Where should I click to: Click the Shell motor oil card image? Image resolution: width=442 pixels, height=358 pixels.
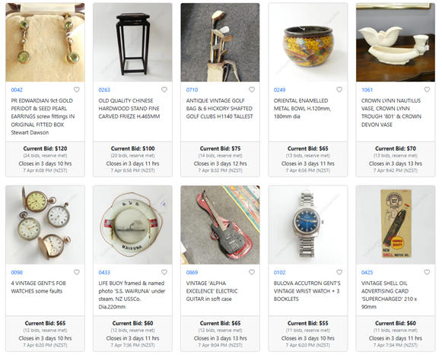coord(396,225)
